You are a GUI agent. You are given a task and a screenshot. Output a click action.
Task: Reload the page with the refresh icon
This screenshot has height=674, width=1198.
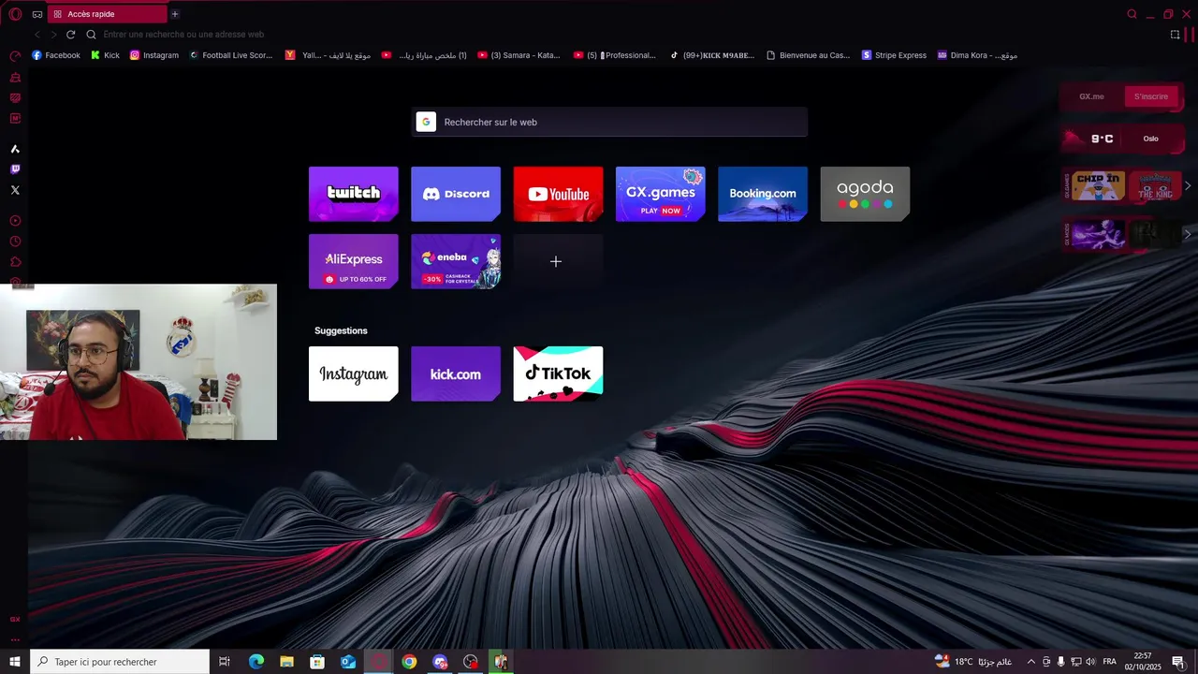[x=70, y=35]
